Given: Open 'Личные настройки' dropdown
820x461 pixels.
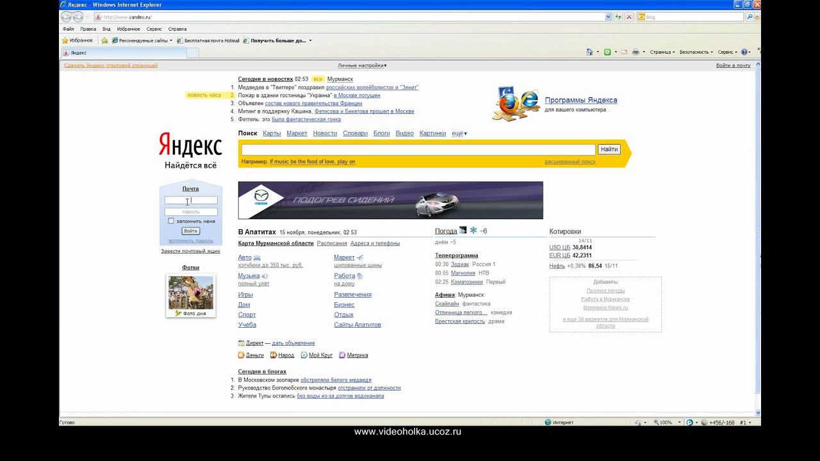Looking at the screenshot, I should pyautogui.click(x=362, y=65).
